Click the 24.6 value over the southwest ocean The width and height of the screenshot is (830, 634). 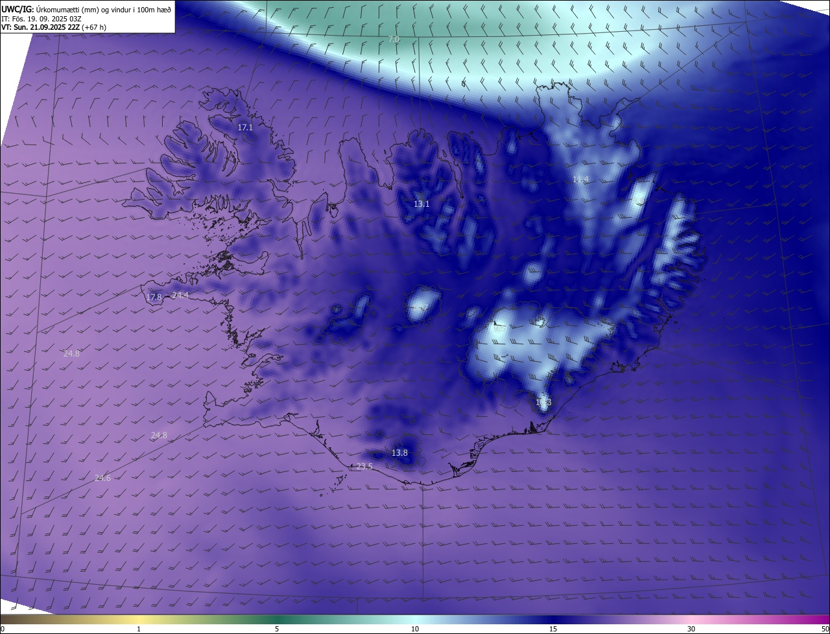coord(102,478)
